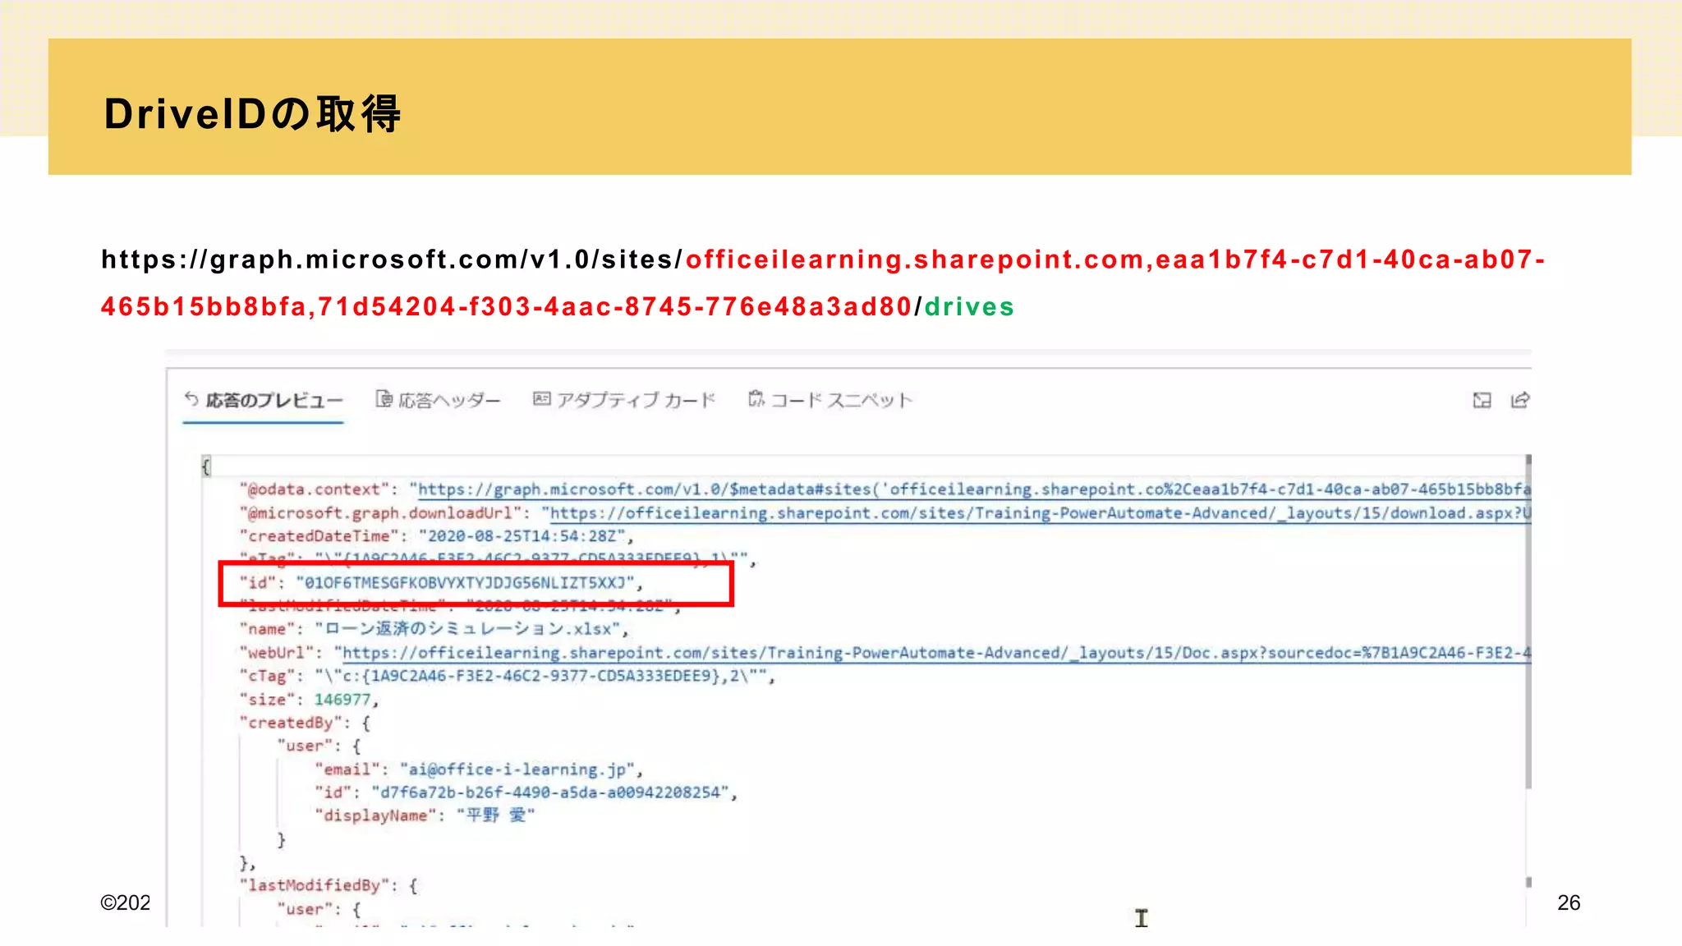Open the @odata.context metadata URL link

click(x=975, y=489)
